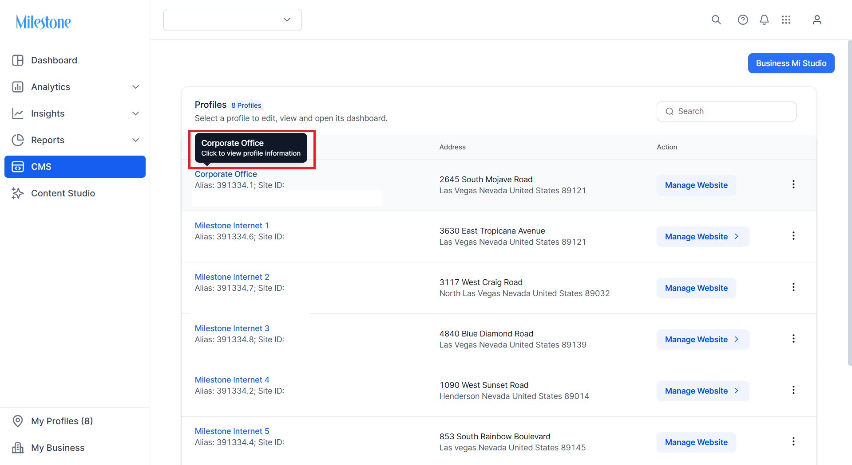
Task: Click the CMS code window icon
Action: coord(18,167)
